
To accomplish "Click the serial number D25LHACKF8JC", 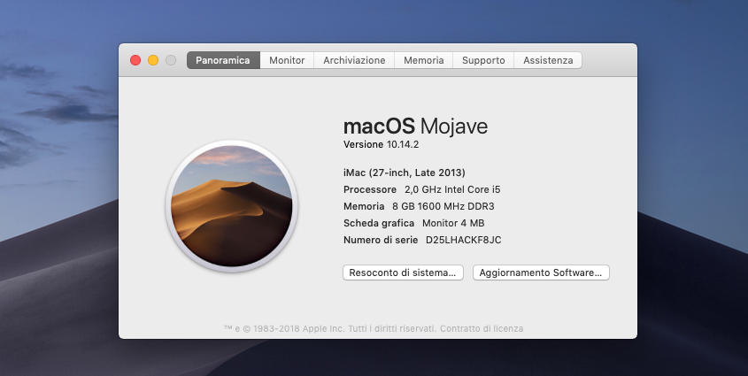I will [463, 240].
